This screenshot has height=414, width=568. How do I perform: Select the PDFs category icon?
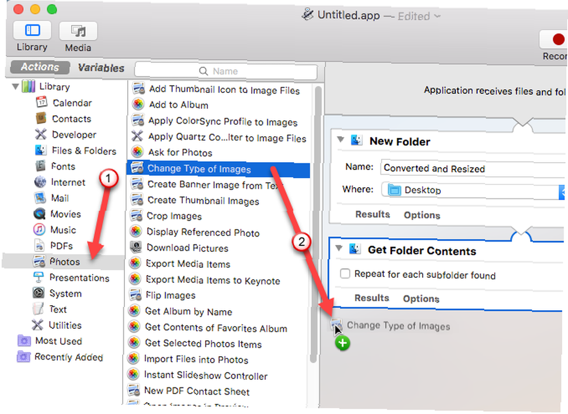(39, 246)
